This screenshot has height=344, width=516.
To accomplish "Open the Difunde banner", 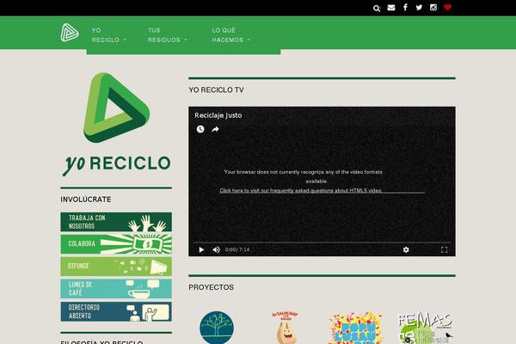I will pos(116,267).
